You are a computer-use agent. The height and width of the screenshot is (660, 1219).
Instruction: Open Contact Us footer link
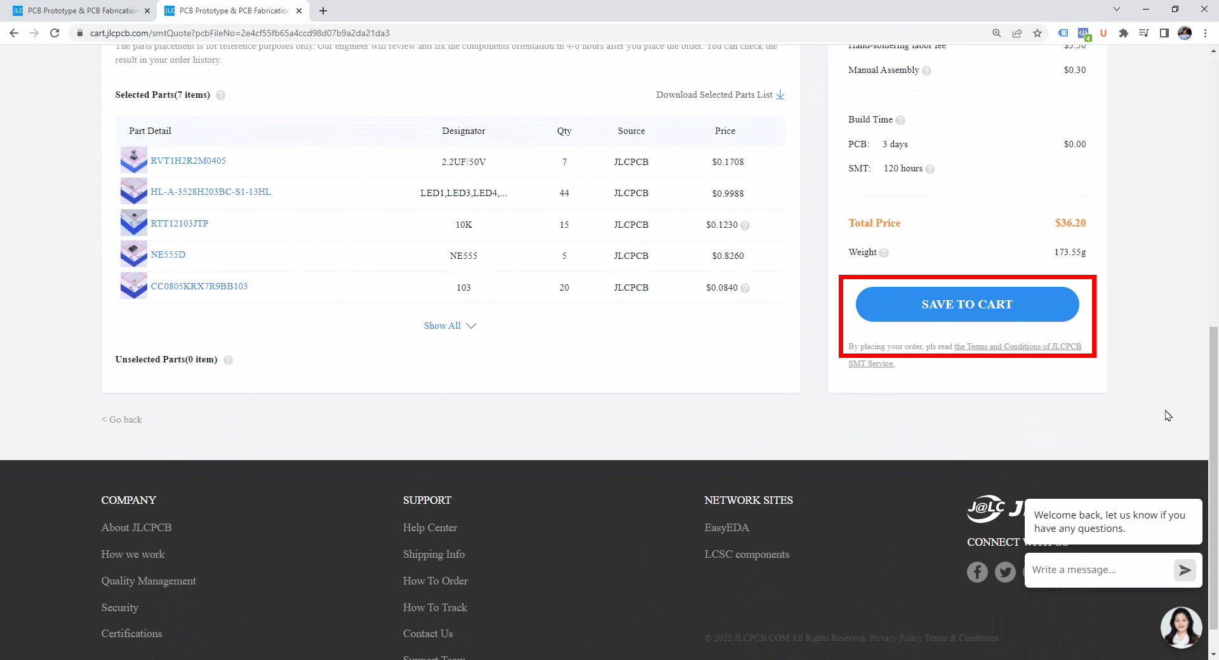(428, 633)
